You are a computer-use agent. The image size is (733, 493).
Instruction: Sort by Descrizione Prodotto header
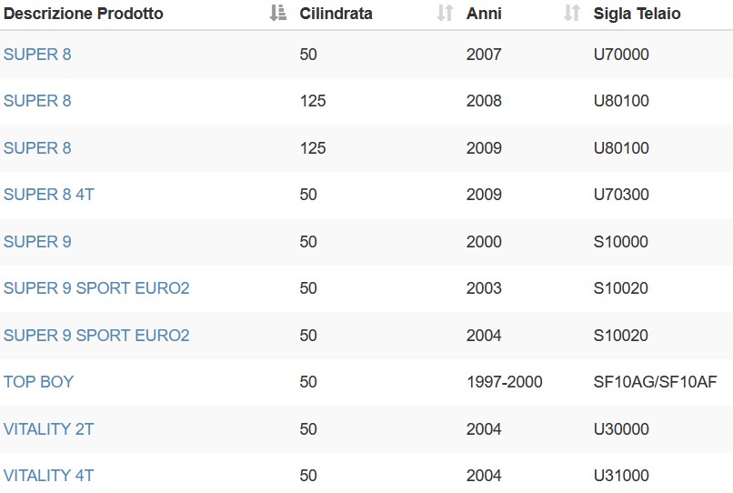tap(83, 14)
